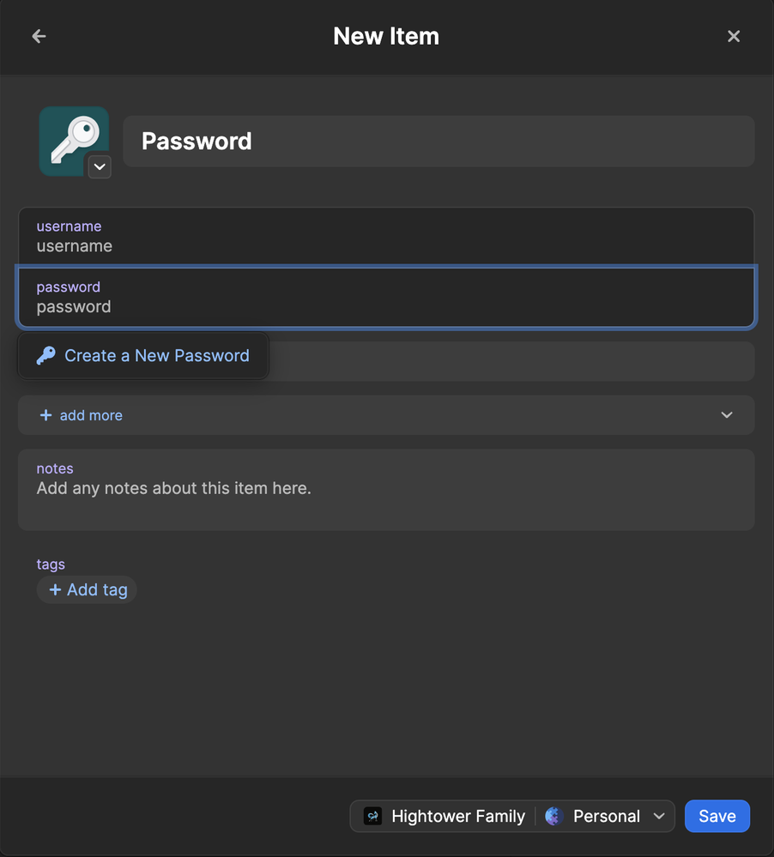Viewport: 774px width, 857px height.
Task: Click the Add tag button
Action: pos(88,589)
